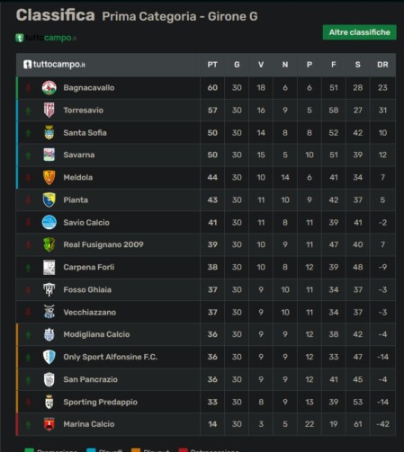404x452 pixels.
Task: Click the Torresavio team crest icon
Action: pos(49,111)
